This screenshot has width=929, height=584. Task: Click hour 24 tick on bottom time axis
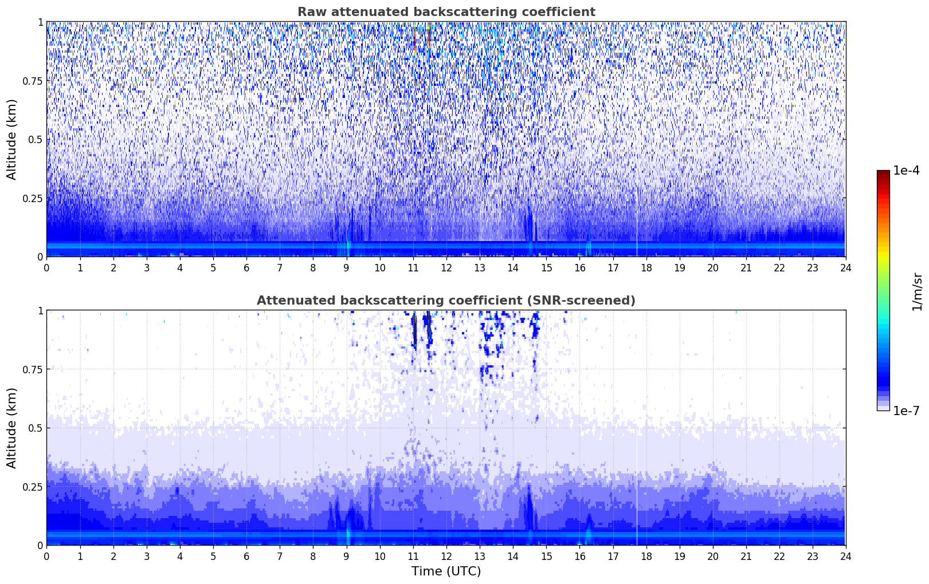pos(845,556)
